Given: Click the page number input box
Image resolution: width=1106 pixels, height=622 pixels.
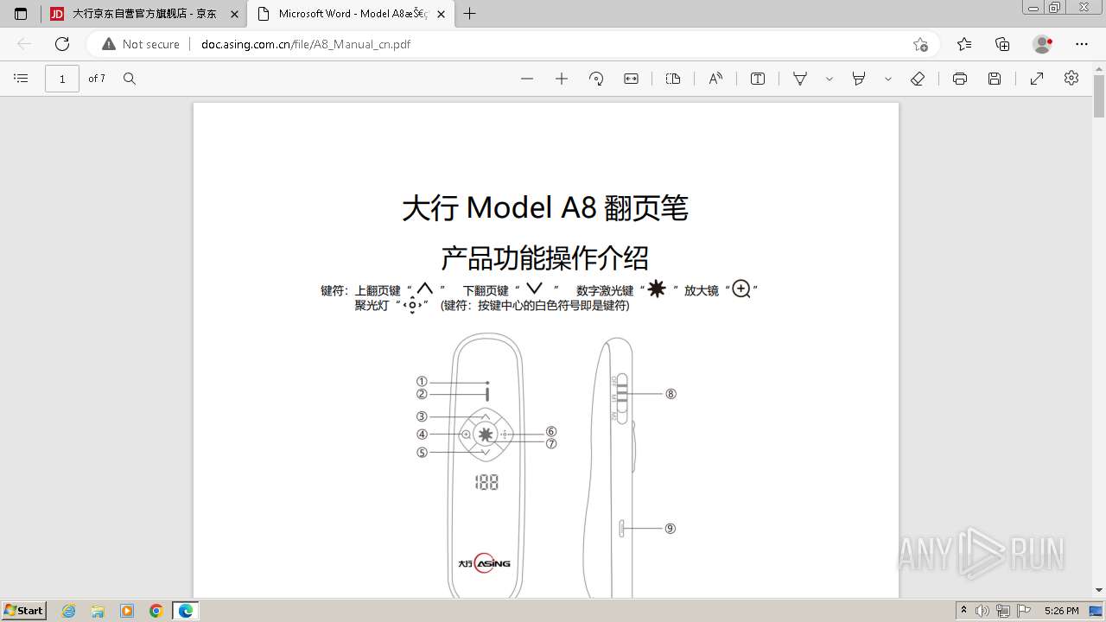Looking at the screenshot, I should point(62,79).
